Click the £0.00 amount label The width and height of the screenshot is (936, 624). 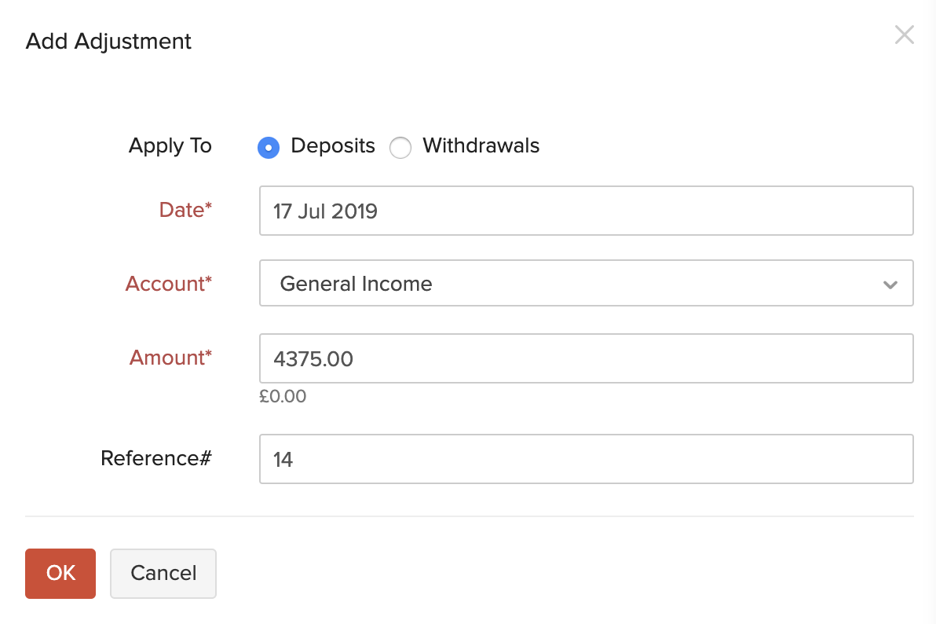(x=283, y=396)
